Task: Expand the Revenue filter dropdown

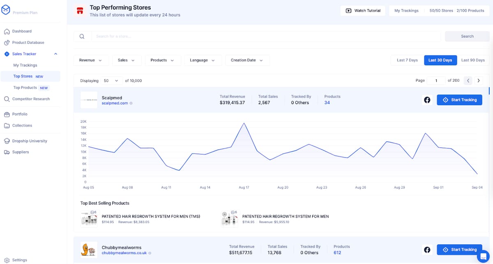Action: [91, 60]
